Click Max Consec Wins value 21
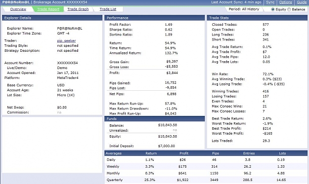Screen dimensions: 309x184 pyautogui.click(x=265, y=106)
